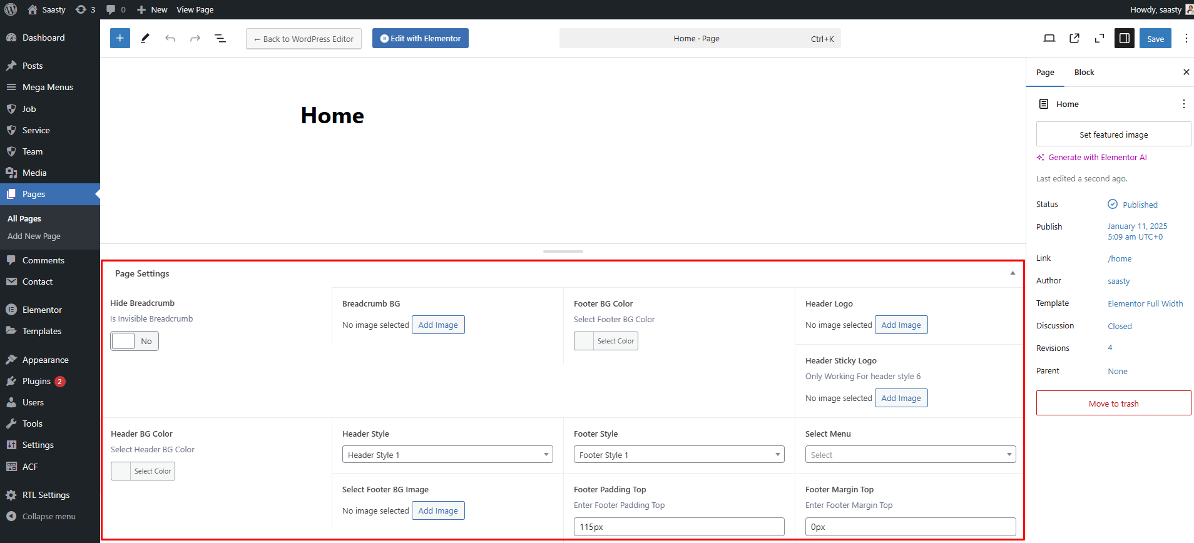Collapse the Page Settings panel arrow
This screenshot has width=1194, height=543.
tap(1013, 273)
